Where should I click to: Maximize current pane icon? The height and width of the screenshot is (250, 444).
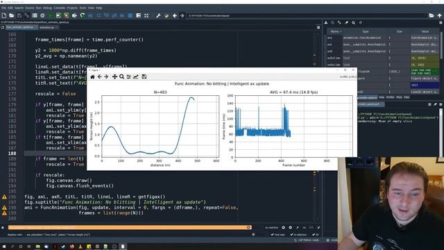coord(146,15)
